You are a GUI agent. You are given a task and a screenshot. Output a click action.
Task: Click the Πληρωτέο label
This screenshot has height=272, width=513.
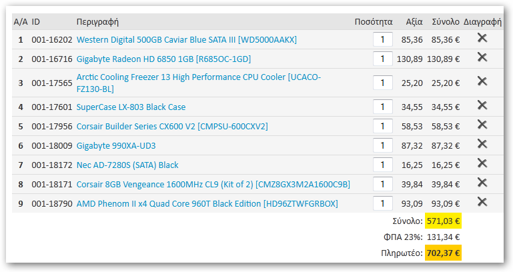(x=402, y=253)
